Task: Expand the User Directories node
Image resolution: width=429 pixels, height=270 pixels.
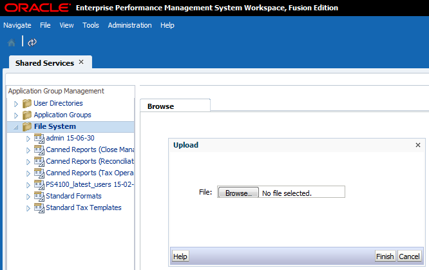Action: (x=16, y=103)
